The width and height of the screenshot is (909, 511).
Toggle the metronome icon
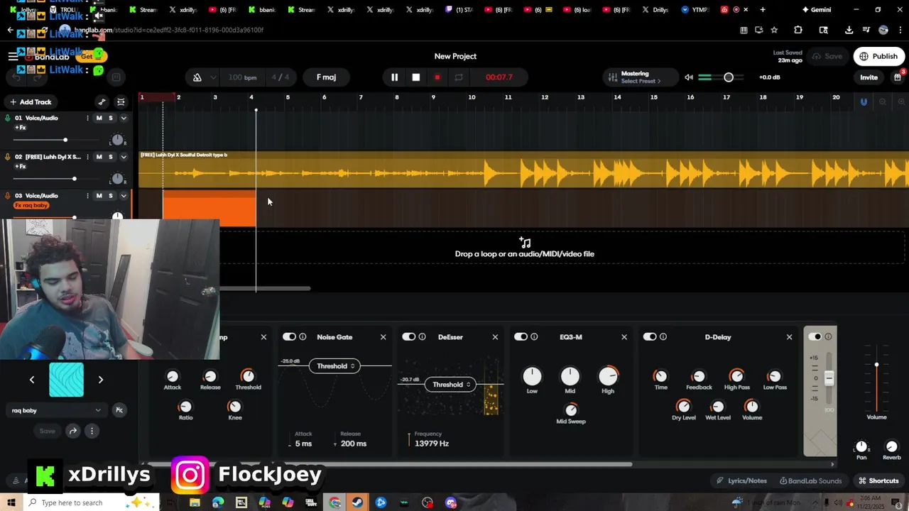click(x=197, y=77)
